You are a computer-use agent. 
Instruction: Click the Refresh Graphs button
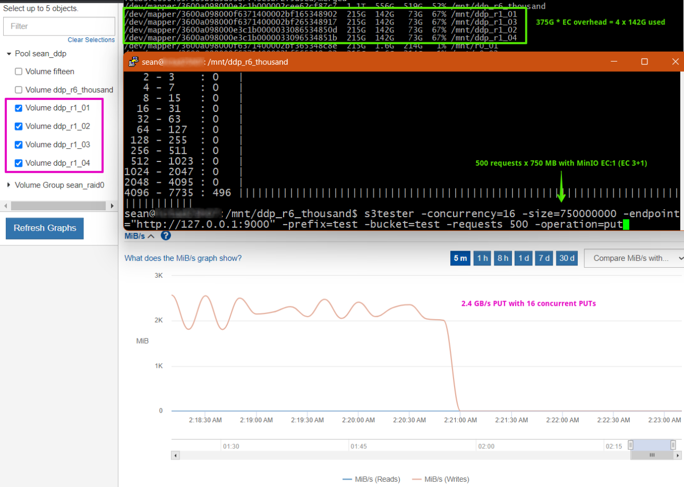45,228
